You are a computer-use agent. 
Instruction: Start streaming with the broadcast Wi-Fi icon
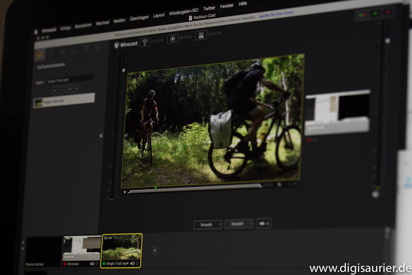(145, 42)
